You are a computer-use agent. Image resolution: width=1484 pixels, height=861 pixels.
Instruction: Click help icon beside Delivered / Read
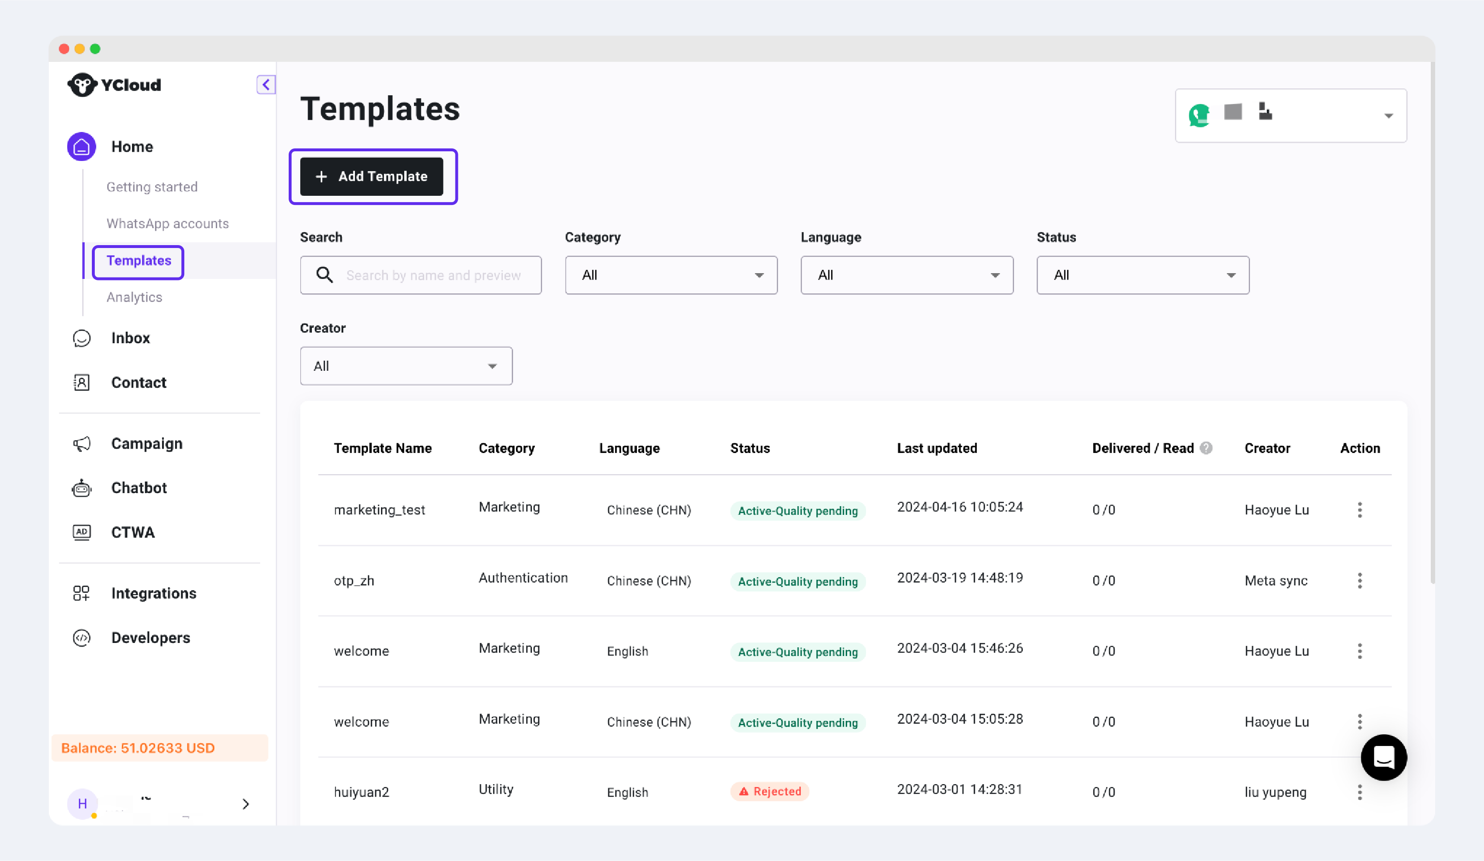pos(1206,448)
